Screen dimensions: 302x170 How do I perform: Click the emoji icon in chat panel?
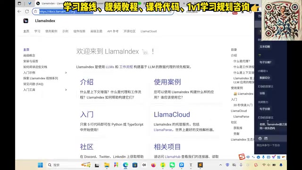(260, 138)
